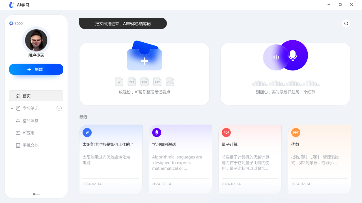The width and height of the screenshot is (362, 203).
Task: Click the PPT format icon
Action: coord(157,82)
